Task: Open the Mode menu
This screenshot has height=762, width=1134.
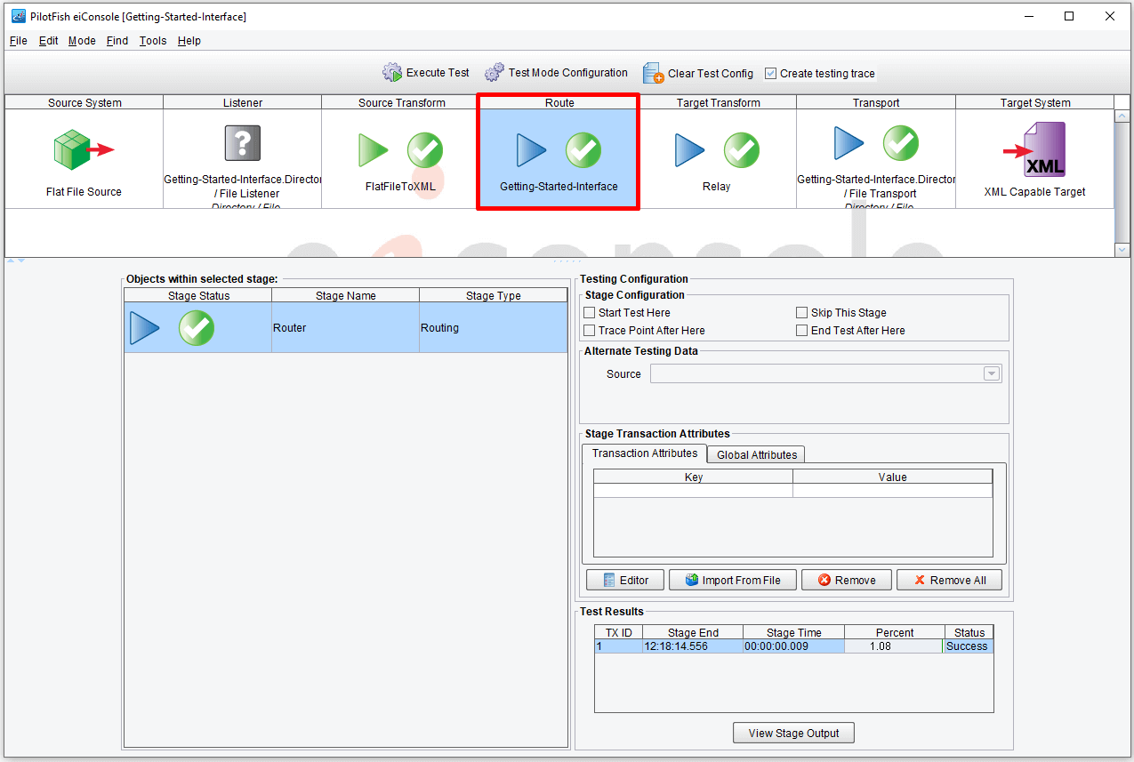Action: [82, 41]
